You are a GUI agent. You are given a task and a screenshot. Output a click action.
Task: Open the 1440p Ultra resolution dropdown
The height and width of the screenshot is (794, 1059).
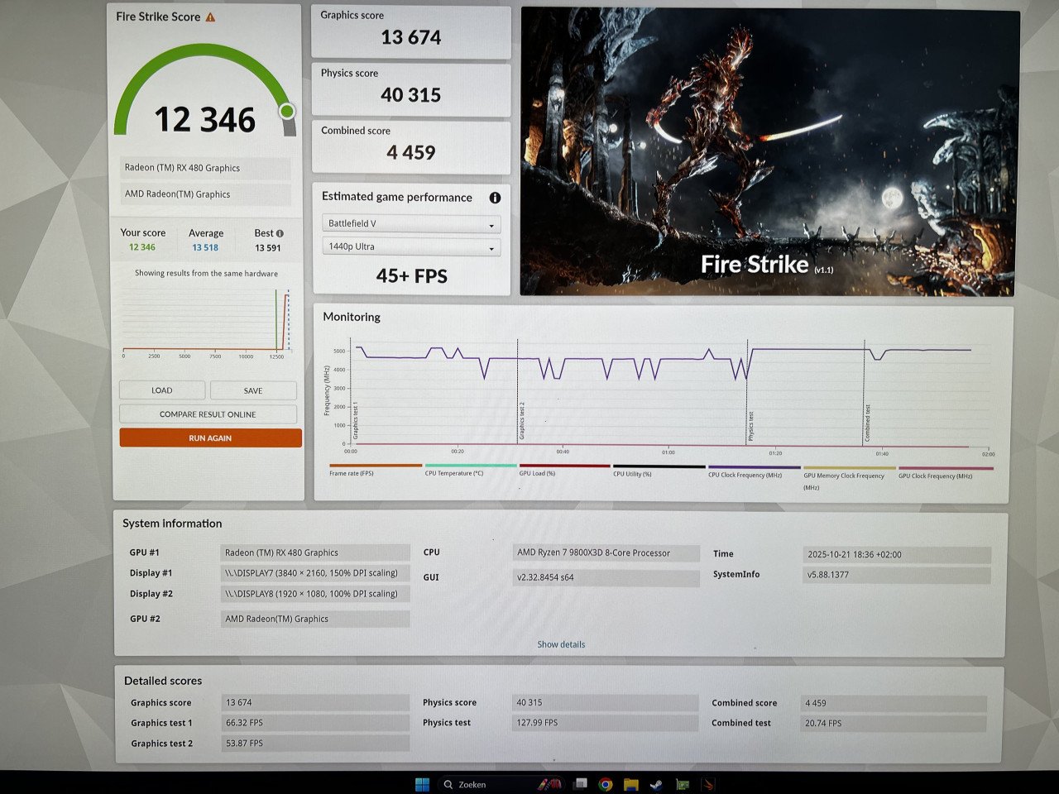click(x=411, y=247)
